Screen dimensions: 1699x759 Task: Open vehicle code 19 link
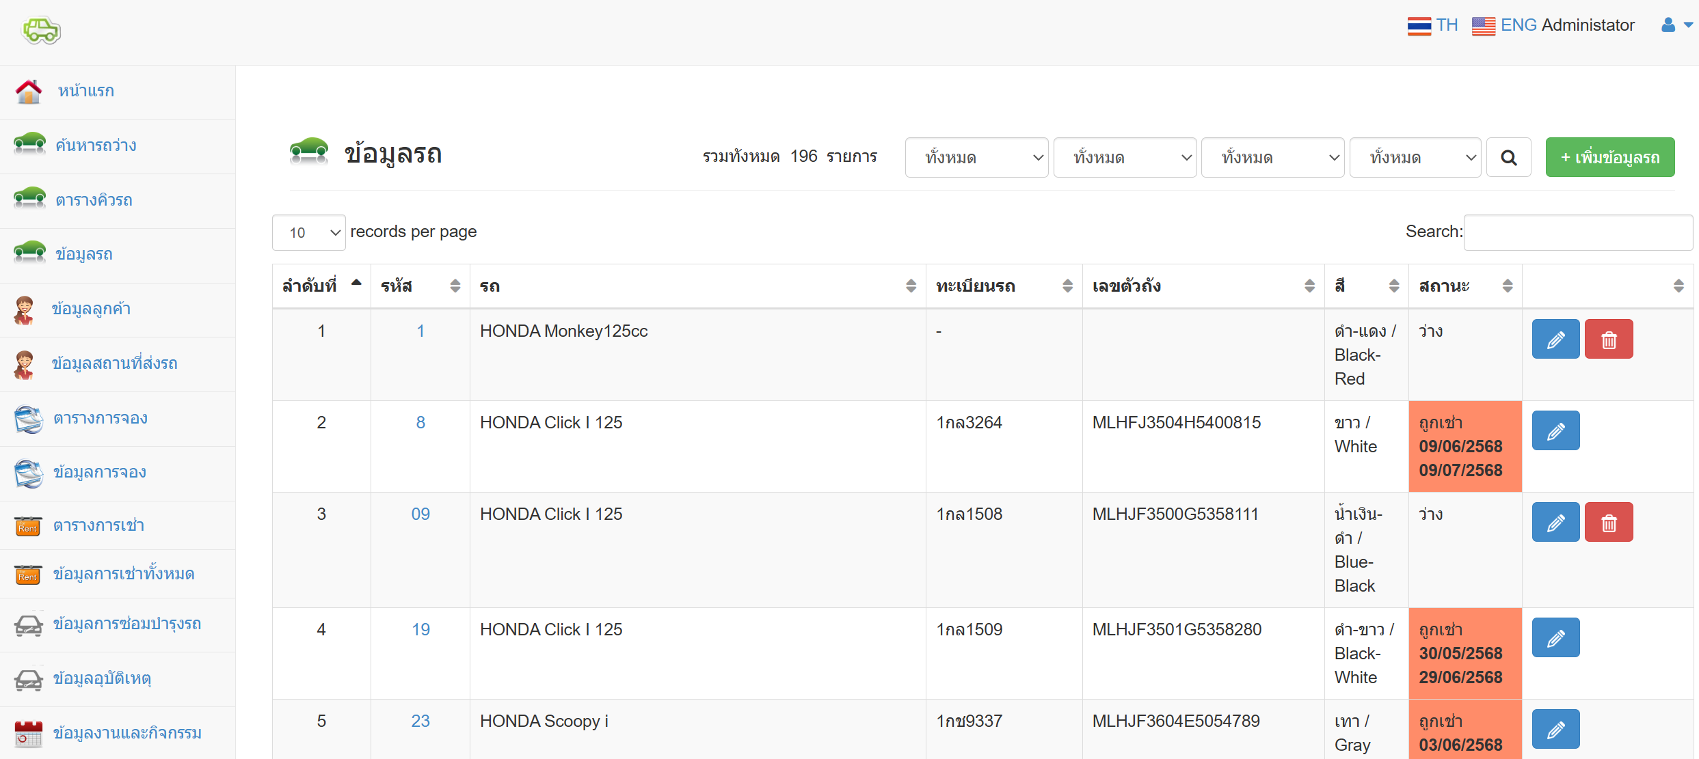[x=420, y=630]
